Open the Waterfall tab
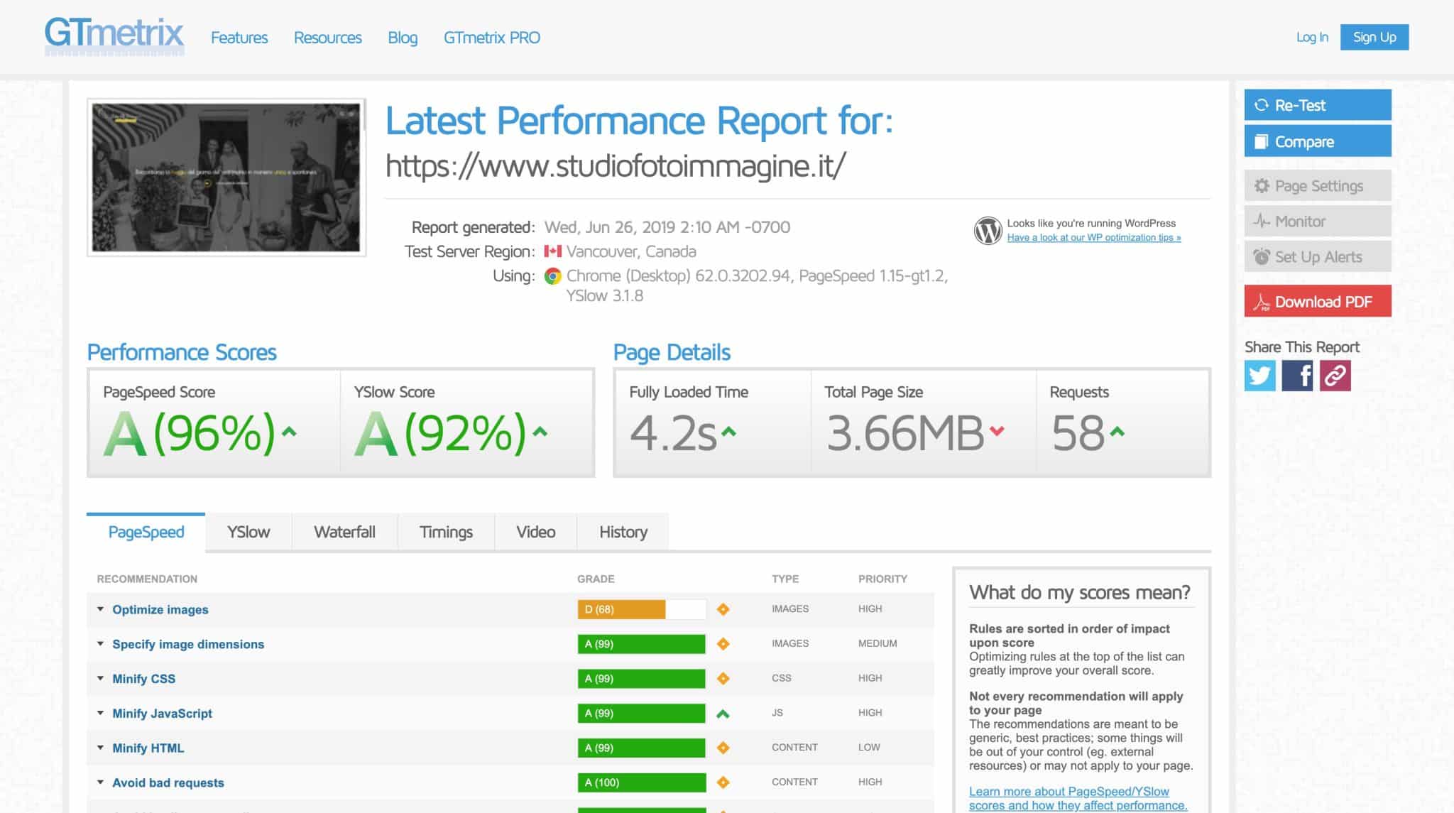Image resolution: width=1454 pixels, height=813 pixels. pyautogui.click(x=344, y=532)
